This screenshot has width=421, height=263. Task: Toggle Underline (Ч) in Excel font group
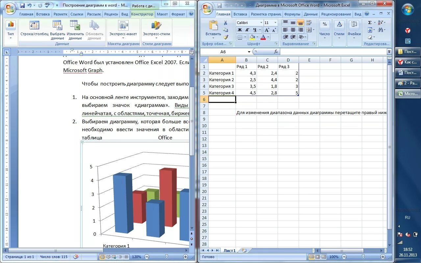[254, 30]
